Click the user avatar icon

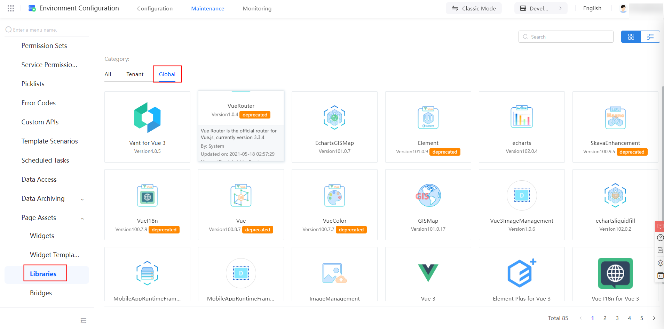point(623,8)
